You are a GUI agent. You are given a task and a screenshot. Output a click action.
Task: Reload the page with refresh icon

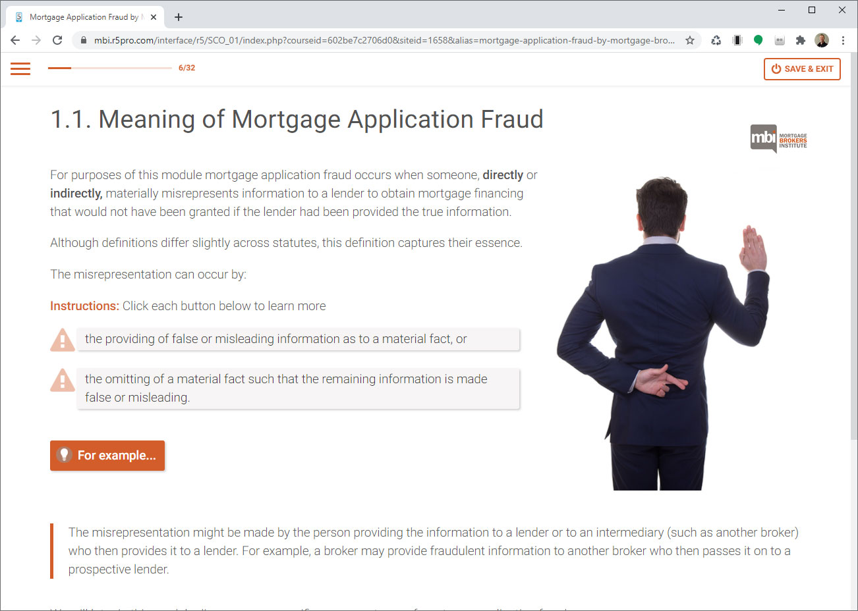[57, 40]
